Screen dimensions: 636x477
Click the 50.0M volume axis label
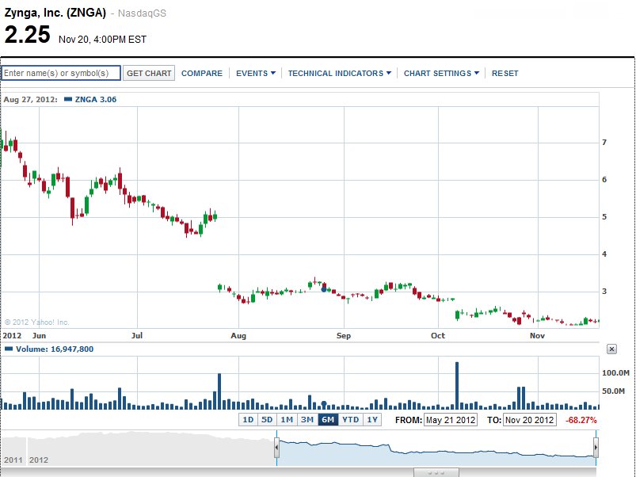(x=613, y=391)
